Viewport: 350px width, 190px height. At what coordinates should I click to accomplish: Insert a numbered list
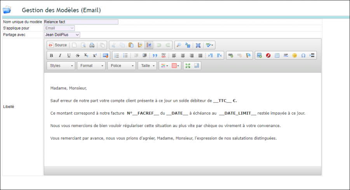coord(117,56)
